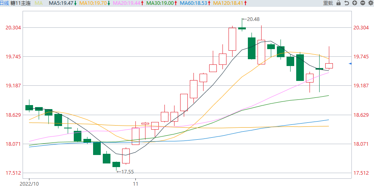Screen dimensions: 374x186
Task: Click the 17.55 low price marker
Action: [127, 172]
